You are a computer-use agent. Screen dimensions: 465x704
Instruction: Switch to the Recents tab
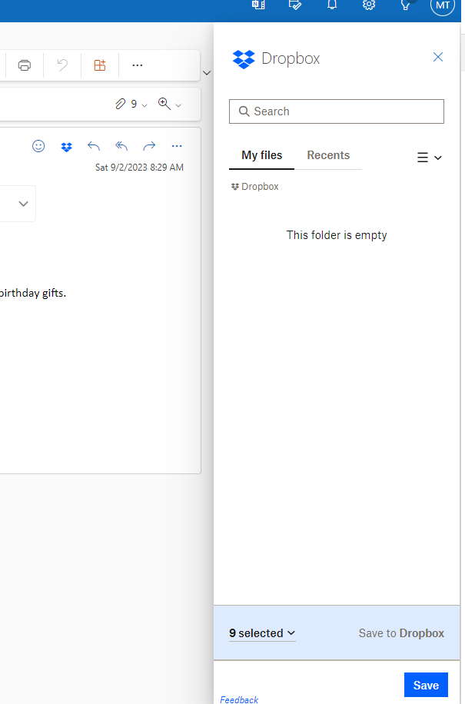coord(328,155)
